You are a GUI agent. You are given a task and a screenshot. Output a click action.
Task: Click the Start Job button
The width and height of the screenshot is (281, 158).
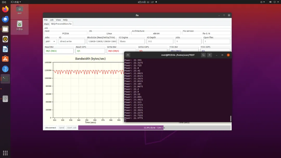tap(72, 128)
